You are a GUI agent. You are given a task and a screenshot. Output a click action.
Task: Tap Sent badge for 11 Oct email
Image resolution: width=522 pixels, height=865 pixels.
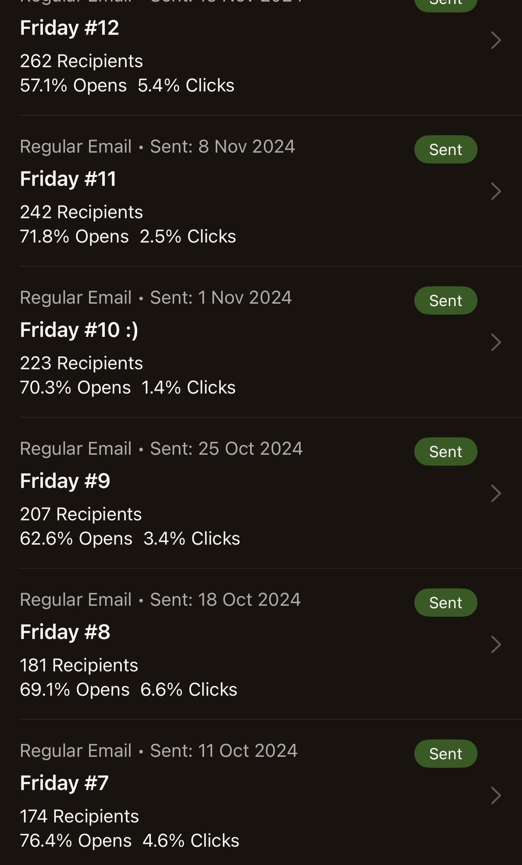[445, 754]
